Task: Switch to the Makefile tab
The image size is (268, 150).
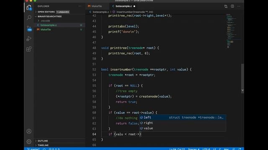Action: click(x=97, y=6)
